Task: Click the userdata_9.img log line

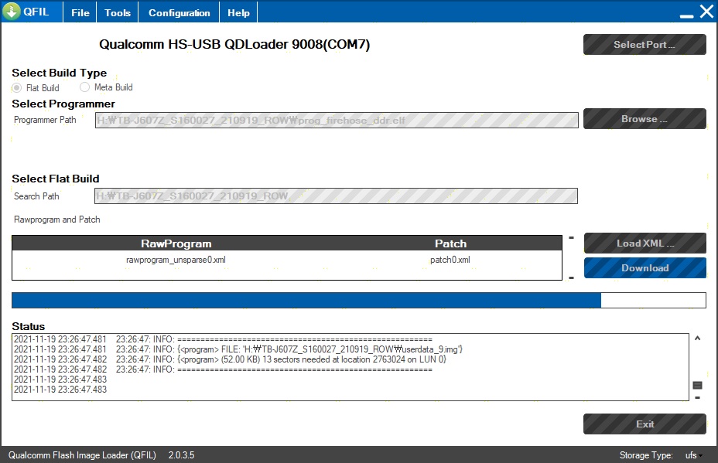Action: pos(238,349)
